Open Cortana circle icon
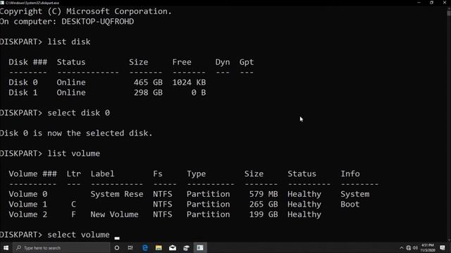Viewport: 451px width, 253px height. coord(117,247)
